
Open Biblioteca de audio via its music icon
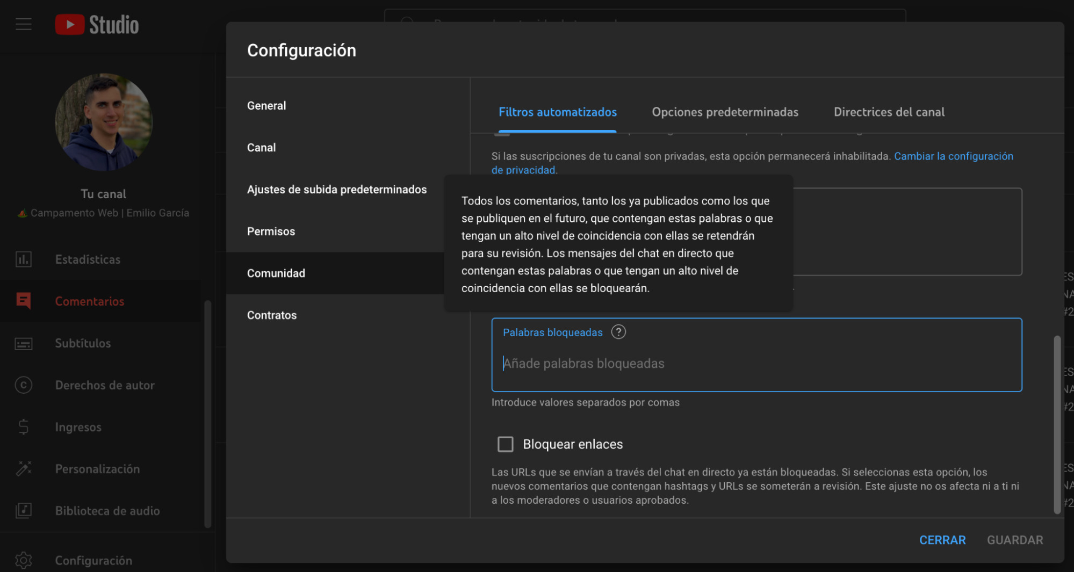24,510
